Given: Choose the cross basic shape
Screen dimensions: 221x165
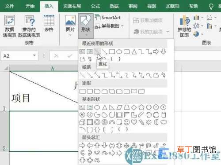Looking at the screenshot, I should [149, 115].
